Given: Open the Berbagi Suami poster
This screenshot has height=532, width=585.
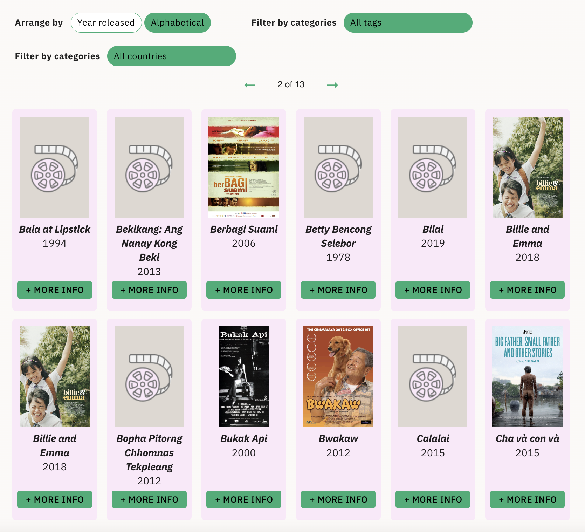Looking at the screenshot, I should (244, 167).
